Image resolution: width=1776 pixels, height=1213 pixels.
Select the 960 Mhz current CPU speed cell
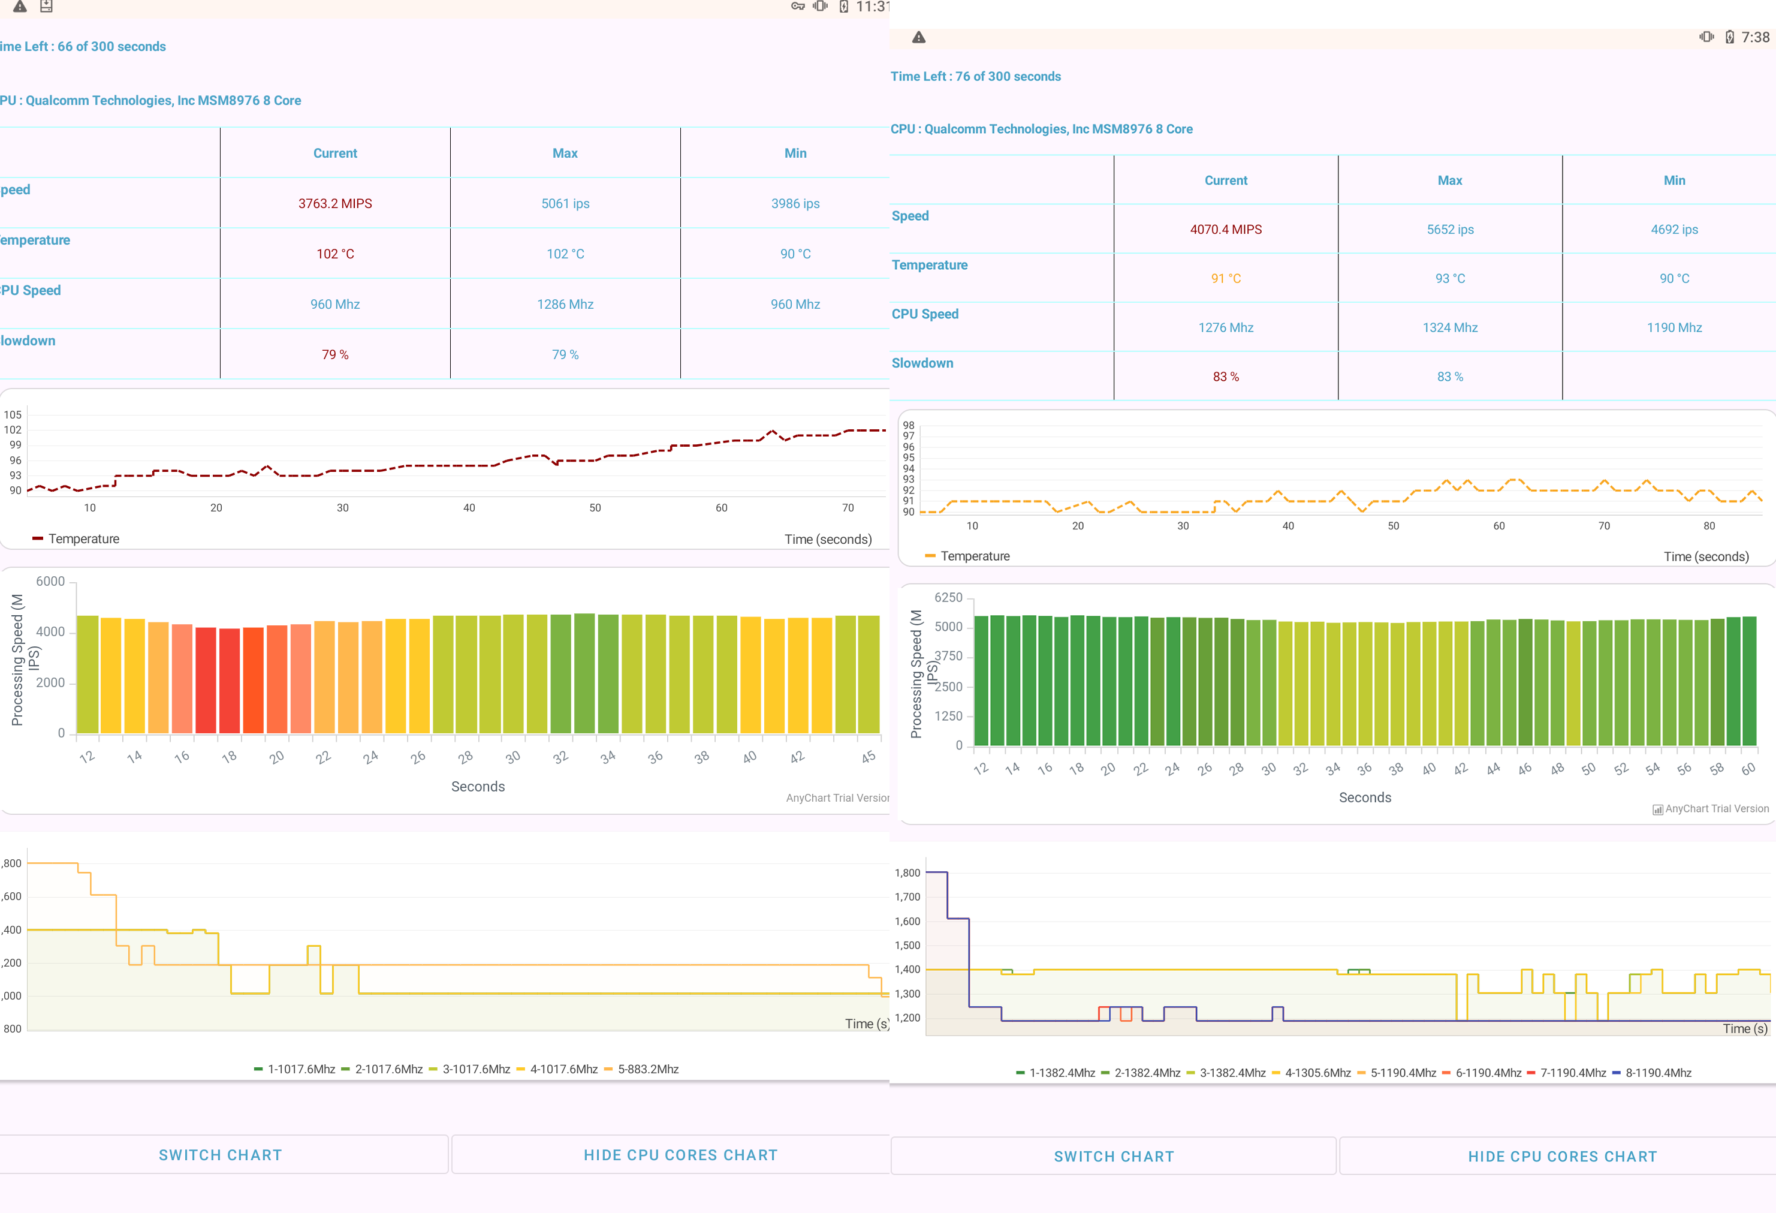pos(336,304)
